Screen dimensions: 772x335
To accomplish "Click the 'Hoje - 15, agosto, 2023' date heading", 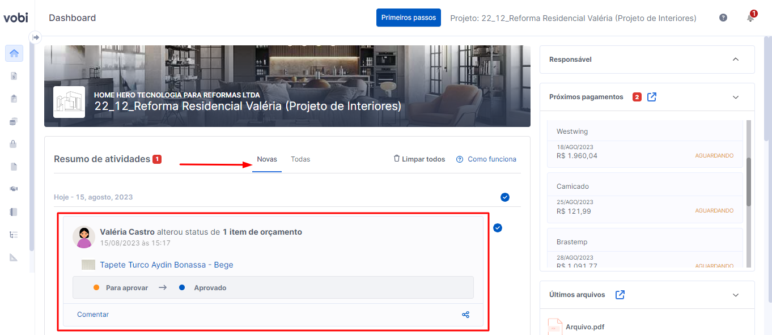I will [94, 197].
